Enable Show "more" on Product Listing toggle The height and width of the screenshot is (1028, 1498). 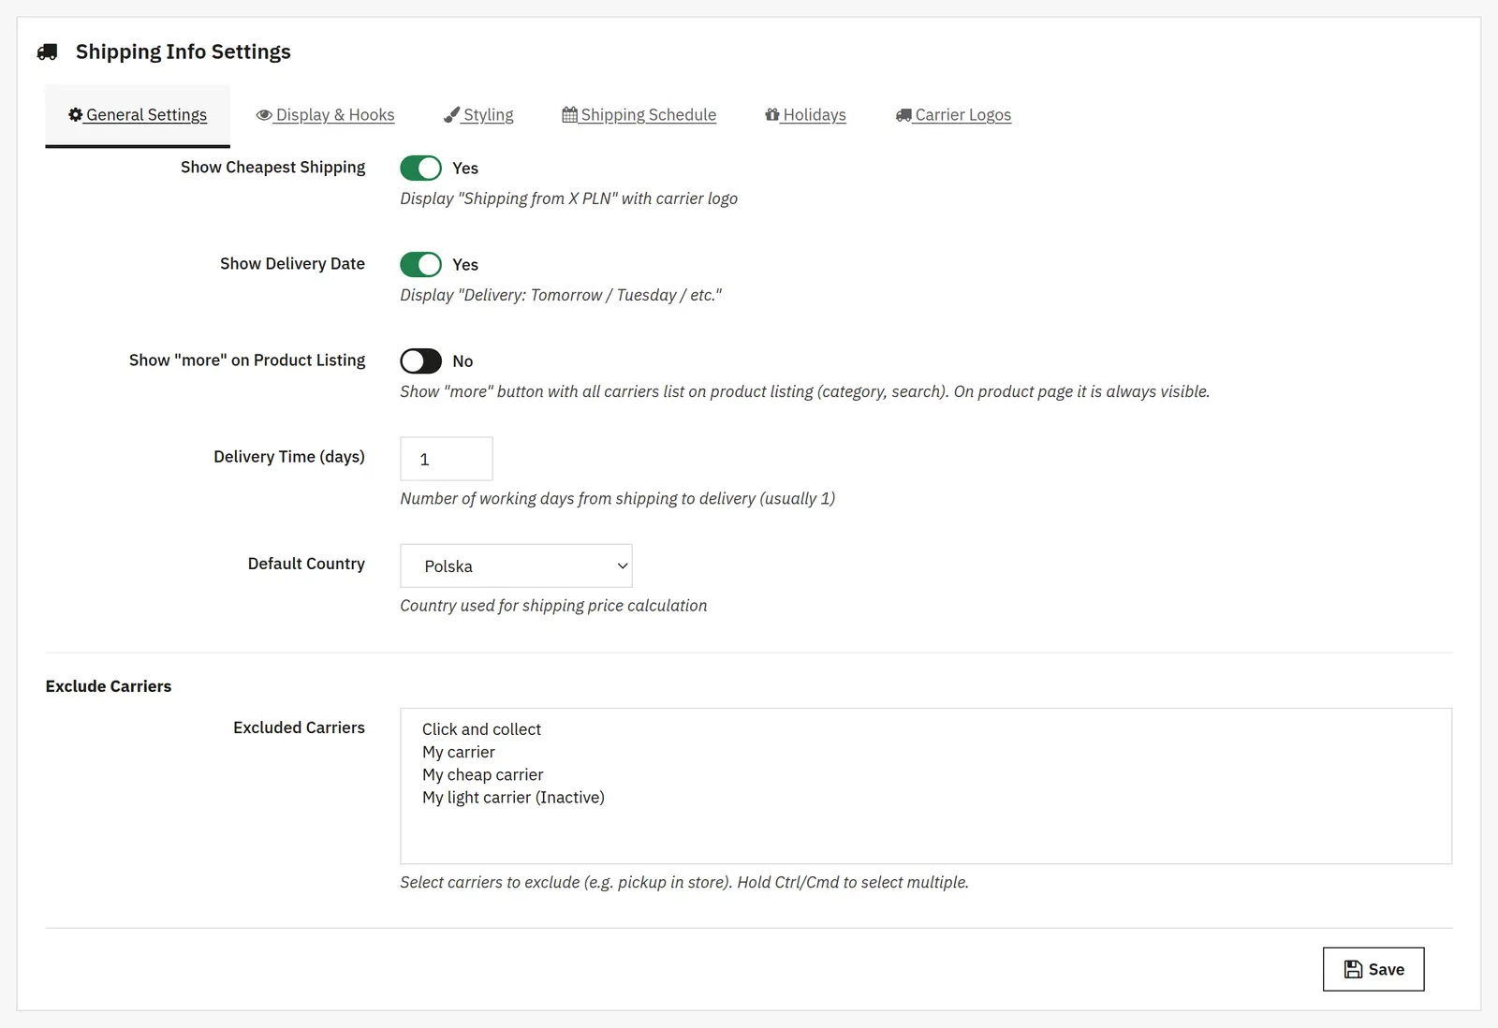tap(420, 360)
